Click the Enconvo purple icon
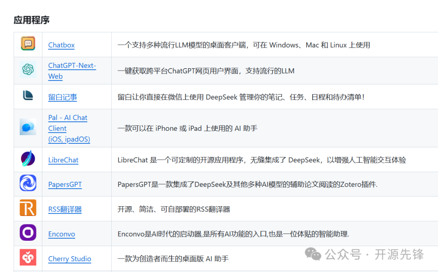 tap(28, 233)
